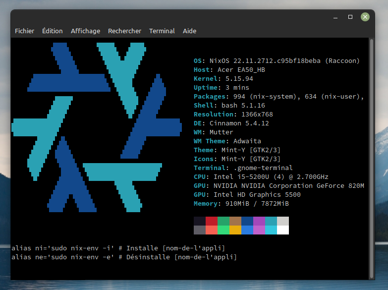
Task: Click the white swatch in the bottom color row
Action: (283, 230)
